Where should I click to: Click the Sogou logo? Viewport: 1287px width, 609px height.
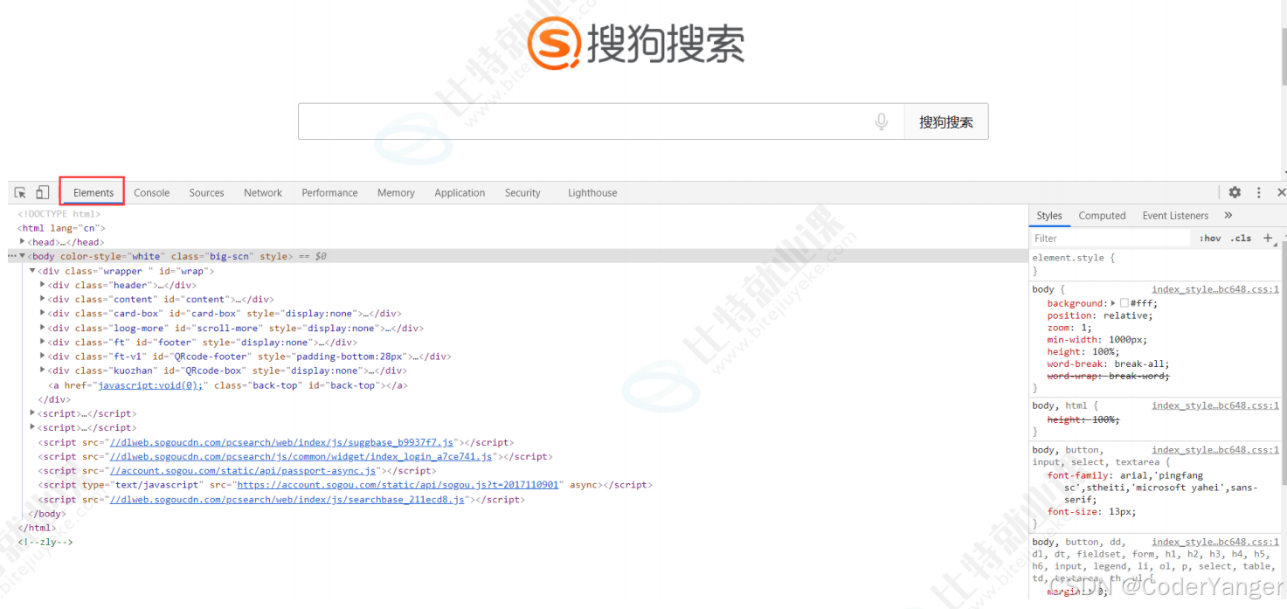tap(636, 42)
